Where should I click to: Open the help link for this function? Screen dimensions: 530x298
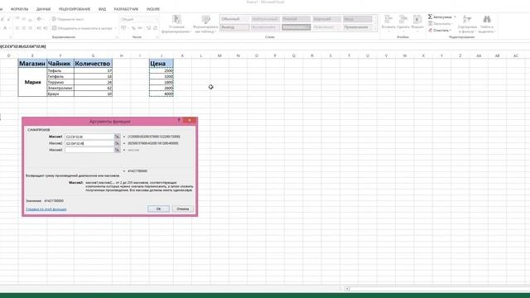tap(46, 209)
